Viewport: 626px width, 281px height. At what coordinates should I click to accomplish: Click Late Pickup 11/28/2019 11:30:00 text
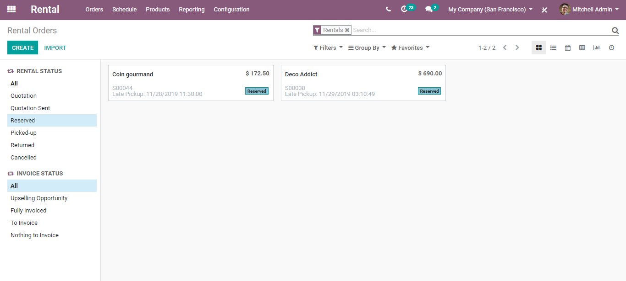coord(157,94)
